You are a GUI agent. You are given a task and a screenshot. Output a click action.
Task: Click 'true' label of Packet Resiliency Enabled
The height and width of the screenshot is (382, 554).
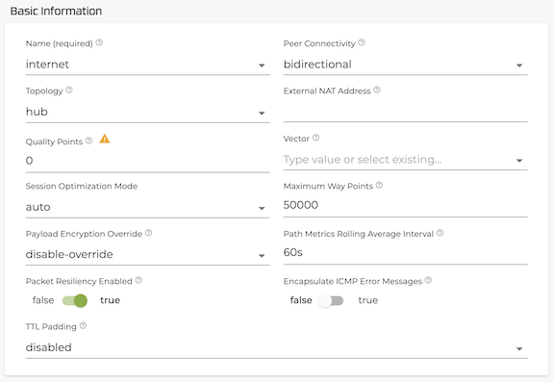coord(110,300)
